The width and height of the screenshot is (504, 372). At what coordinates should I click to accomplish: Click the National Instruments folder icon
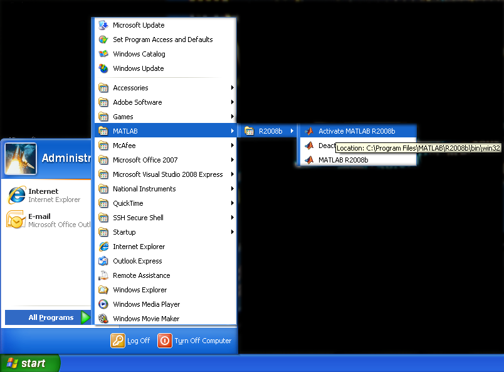point(103,189)
